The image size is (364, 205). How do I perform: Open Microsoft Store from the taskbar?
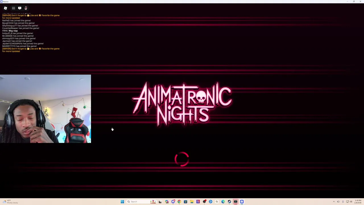(185, 202)
